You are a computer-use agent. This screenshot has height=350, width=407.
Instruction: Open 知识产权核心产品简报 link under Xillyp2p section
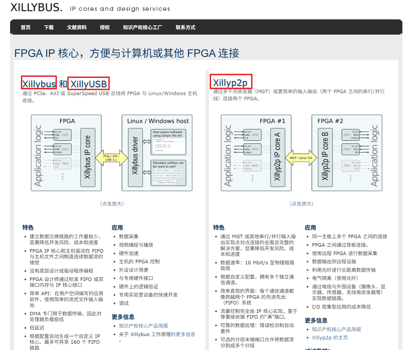pos(336,329)
